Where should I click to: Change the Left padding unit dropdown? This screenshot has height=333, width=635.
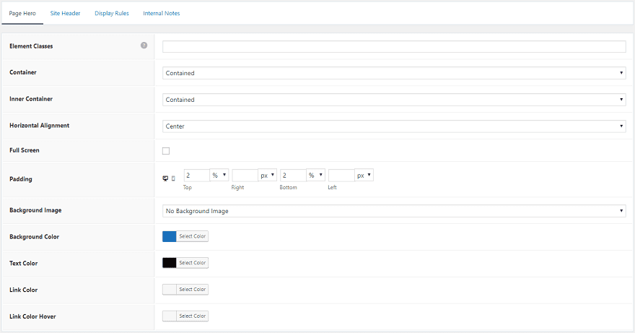tap(364, 176)
